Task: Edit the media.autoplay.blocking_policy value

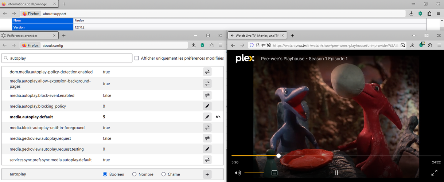Action: coord(207,106)
